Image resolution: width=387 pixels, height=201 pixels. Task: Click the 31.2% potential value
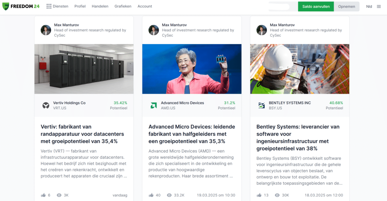(x=229, y=103)
